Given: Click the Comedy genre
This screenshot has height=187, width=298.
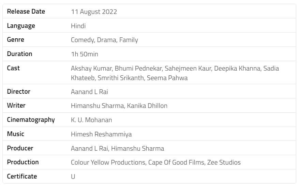Looking at the screenshot, I should (x=82, y=40).
